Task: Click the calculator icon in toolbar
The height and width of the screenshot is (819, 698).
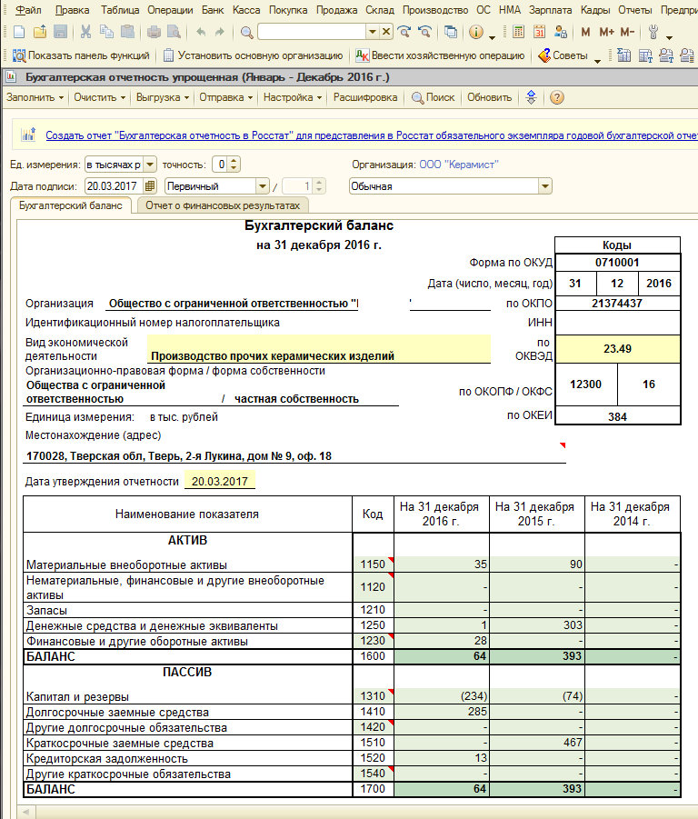Action: point(518,33)
